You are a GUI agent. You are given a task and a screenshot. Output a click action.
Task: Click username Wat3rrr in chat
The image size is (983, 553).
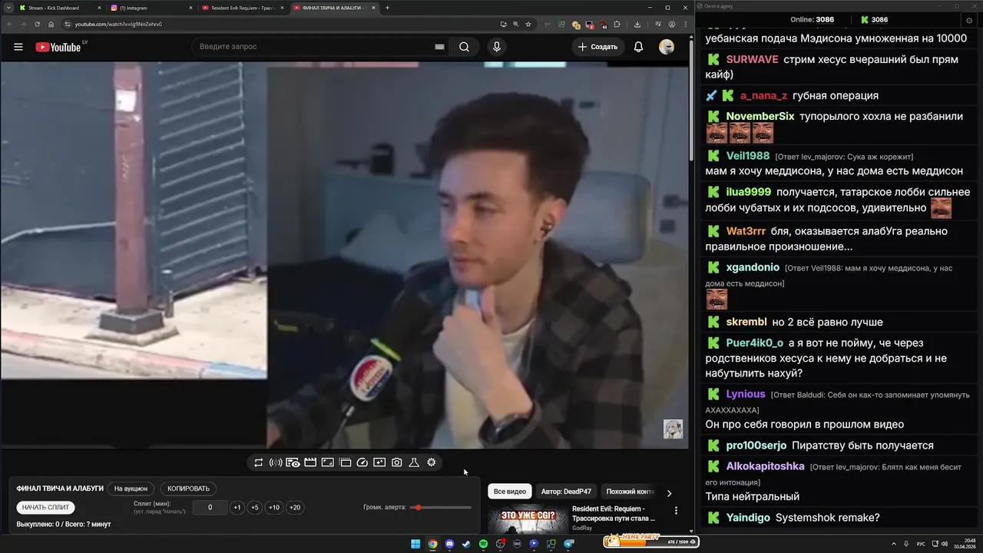[x=746, y=231]
